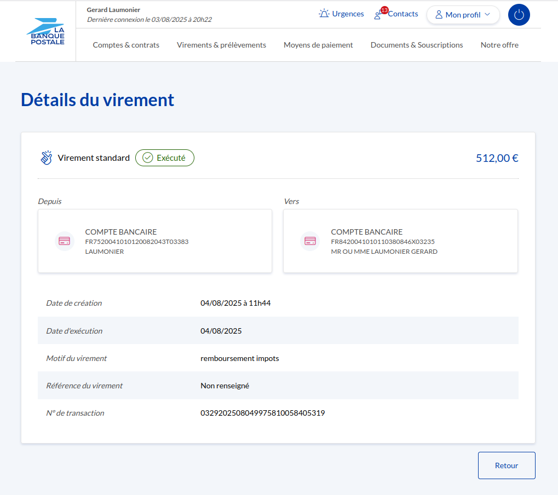This screenshot has width=558, height=495.
Task: Open Moyens de paiement menu
Action: [318, 45]
